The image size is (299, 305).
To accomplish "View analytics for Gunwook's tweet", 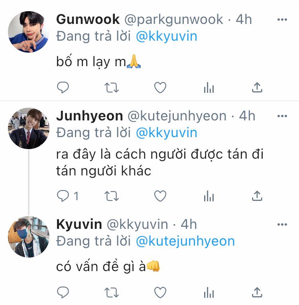I will pyautogui.click(x=209, y=88).
